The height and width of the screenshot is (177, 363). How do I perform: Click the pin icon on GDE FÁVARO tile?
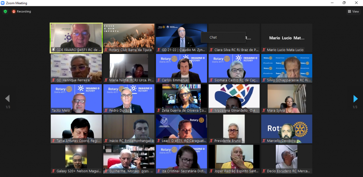pos(53,50)
